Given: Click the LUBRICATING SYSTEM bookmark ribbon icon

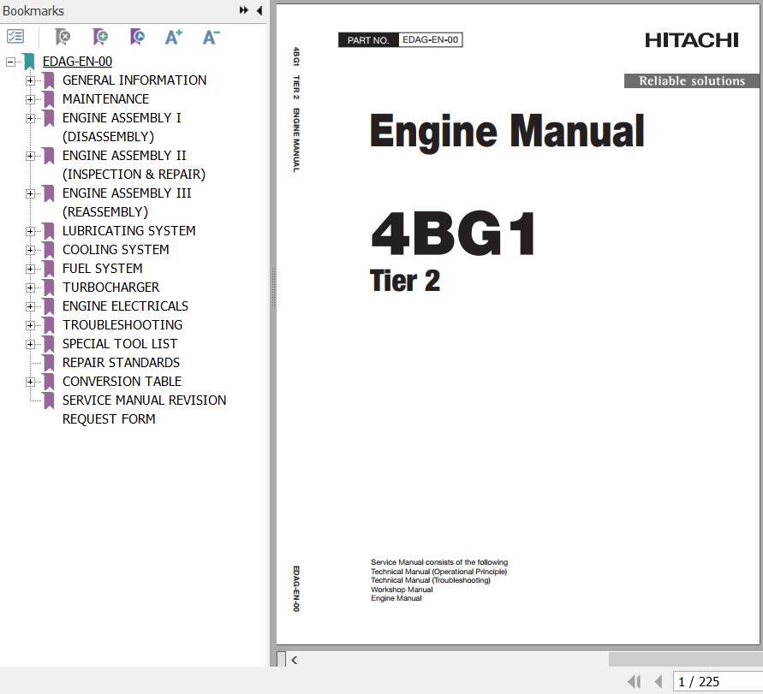Looking at the screenshot, I should [x=49, y=231].
